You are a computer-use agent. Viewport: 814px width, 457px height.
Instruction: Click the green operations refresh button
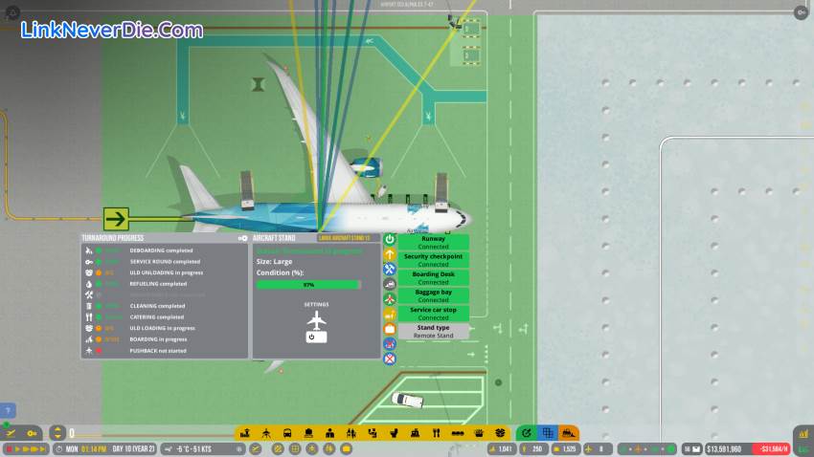527,433
